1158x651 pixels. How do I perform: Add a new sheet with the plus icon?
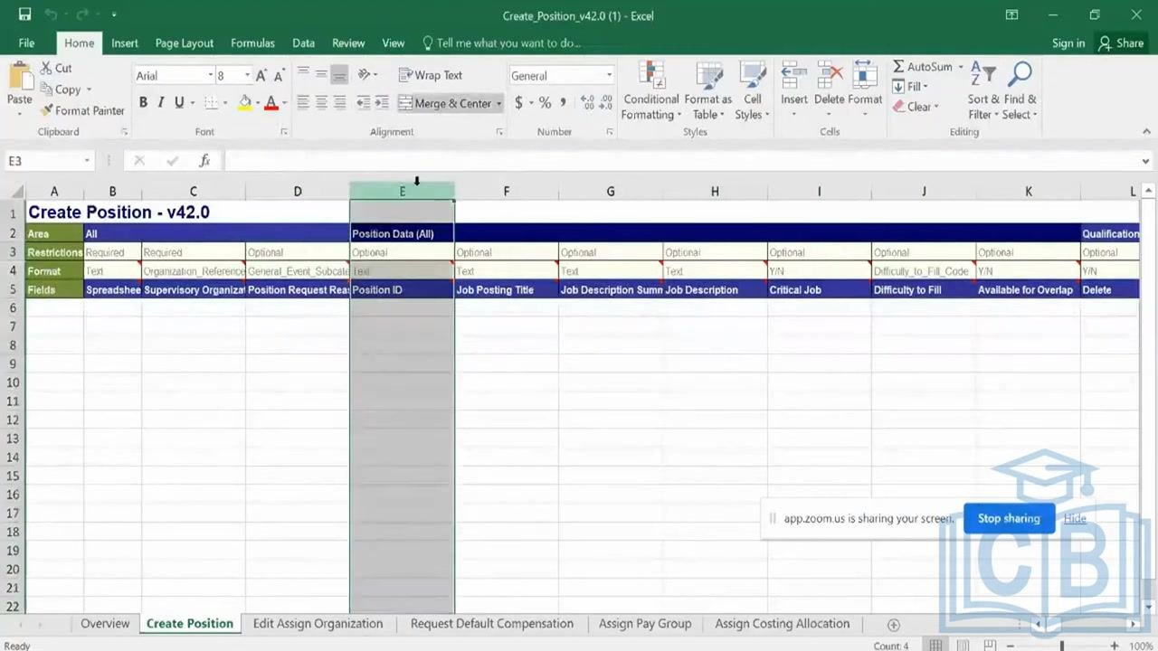tap(893, 625)
